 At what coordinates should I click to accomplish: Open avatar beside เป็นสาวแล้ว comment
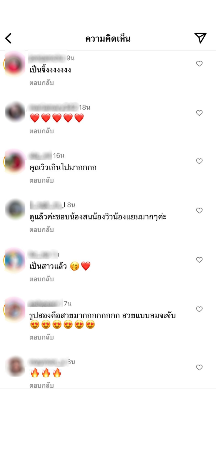(15, 260)
